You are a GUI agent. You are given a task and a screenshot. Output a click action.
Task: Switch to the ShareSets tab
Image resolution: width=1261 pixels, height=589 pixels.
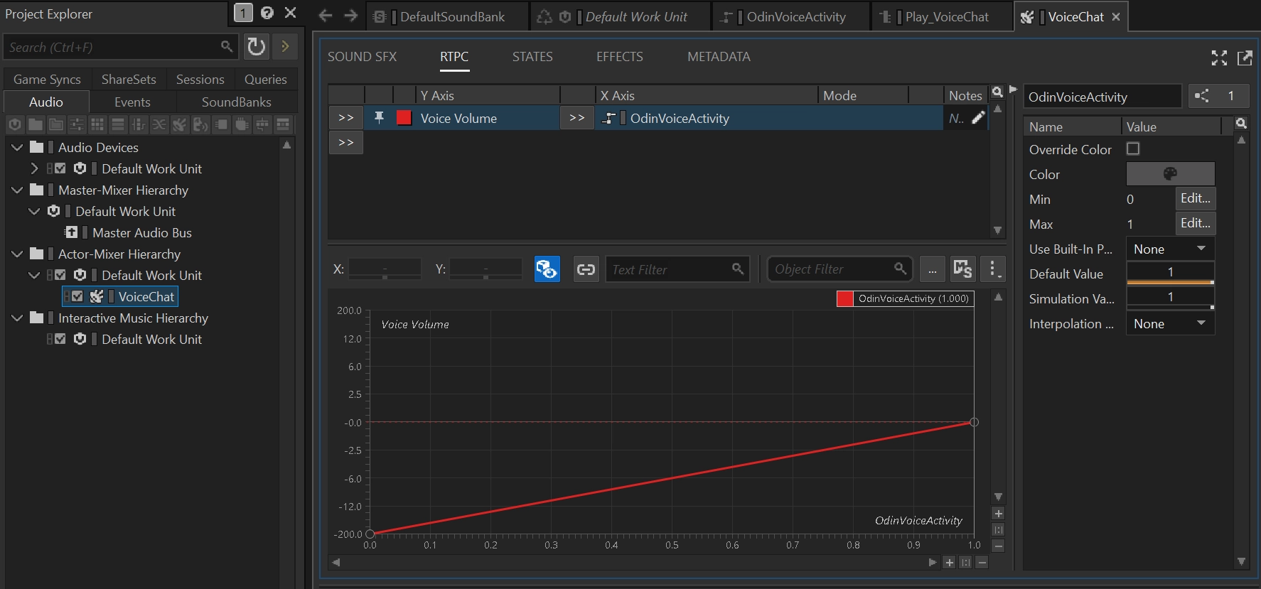click(x=129, y=79)
